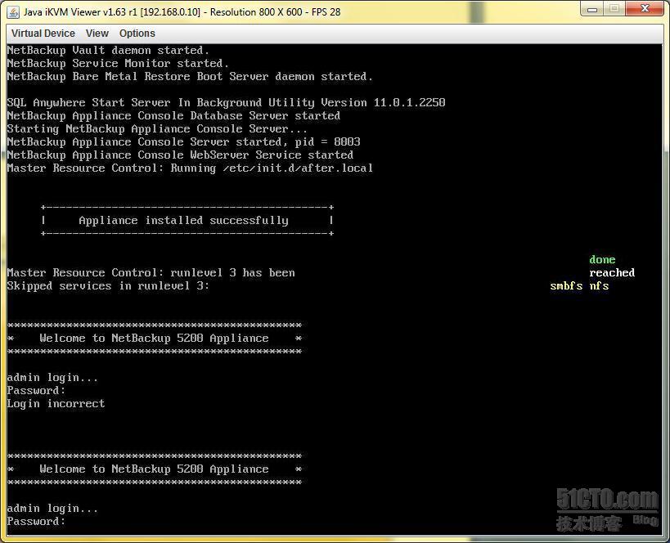
Task: Click 'Console Database Server started' line
Action: click(174, 116)
